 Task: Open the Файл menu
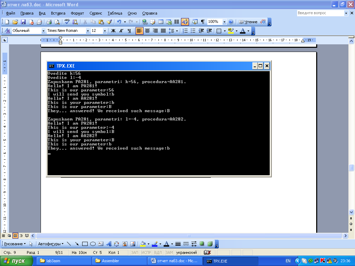click(11, 13)
